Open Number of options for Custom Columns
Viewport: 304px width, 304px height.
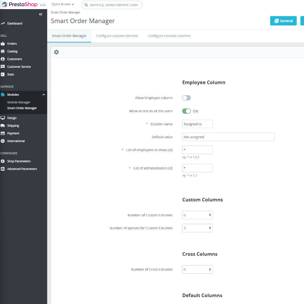tap(197, 228)
